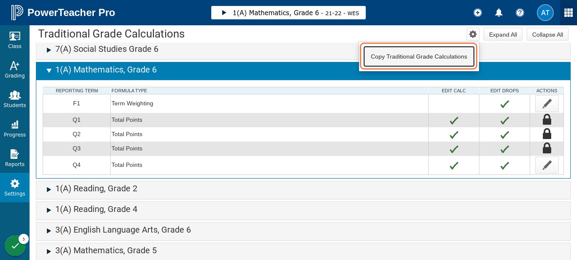Click the Q1 Edit Calc checkmark
The height and width of the screenshot is (260, 577).
(x=454, y=121)
